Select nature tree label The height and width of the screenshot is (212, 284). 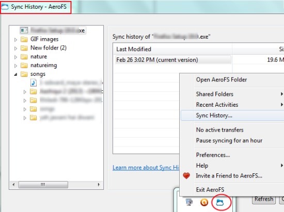click(x=39, y=57)
